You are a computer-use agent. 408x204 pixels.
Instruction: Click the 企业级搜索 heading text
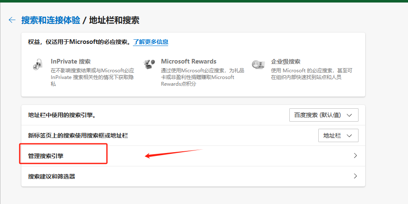[x=286, y=61]
